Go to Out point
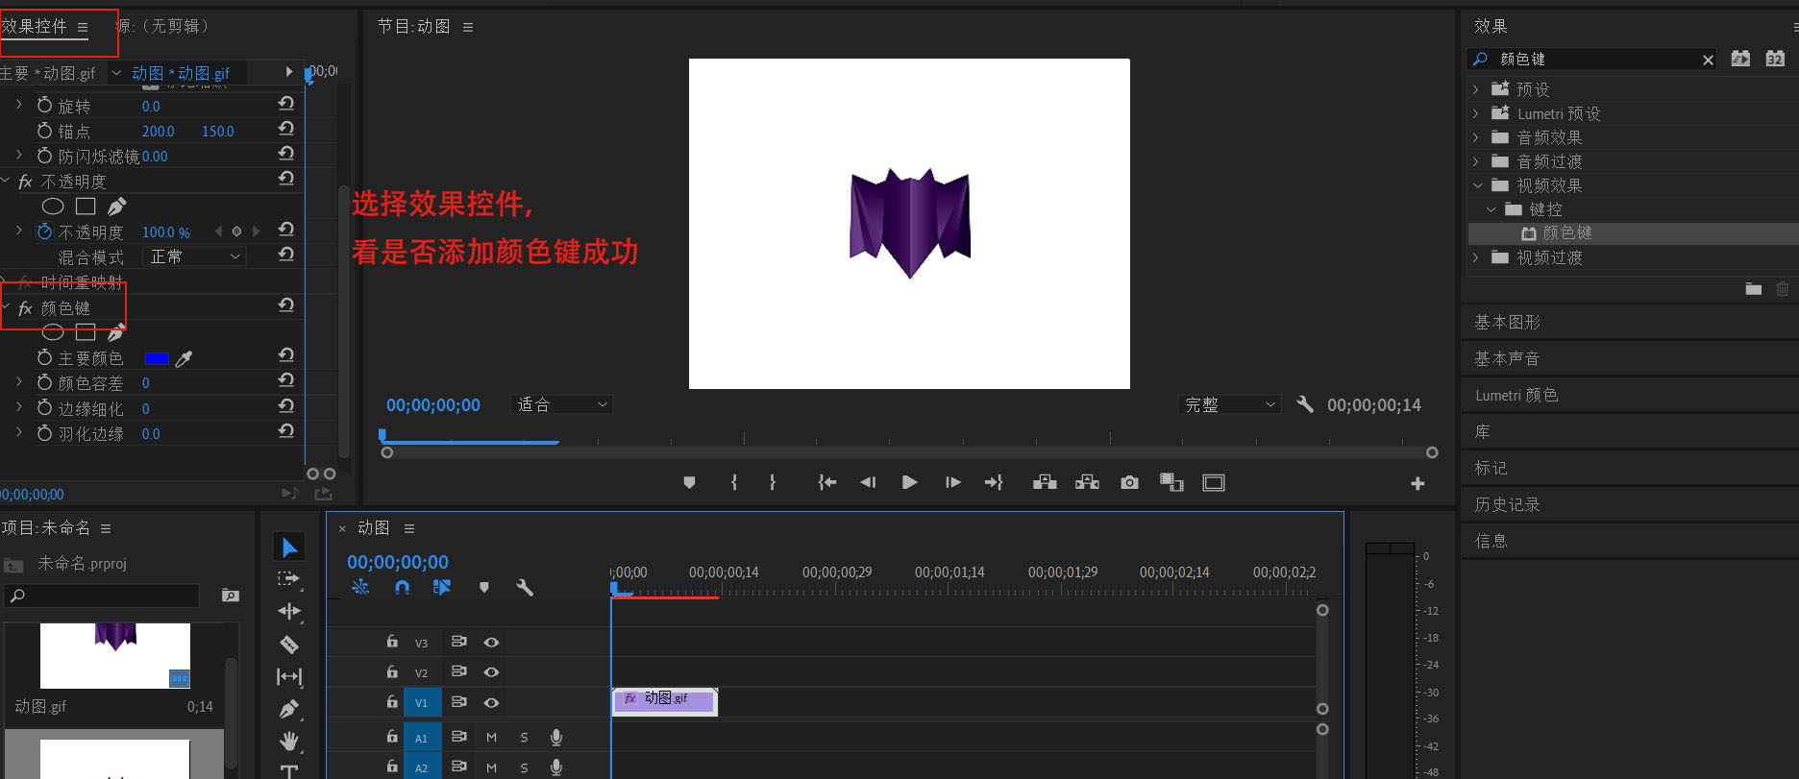 coord(994,482)
